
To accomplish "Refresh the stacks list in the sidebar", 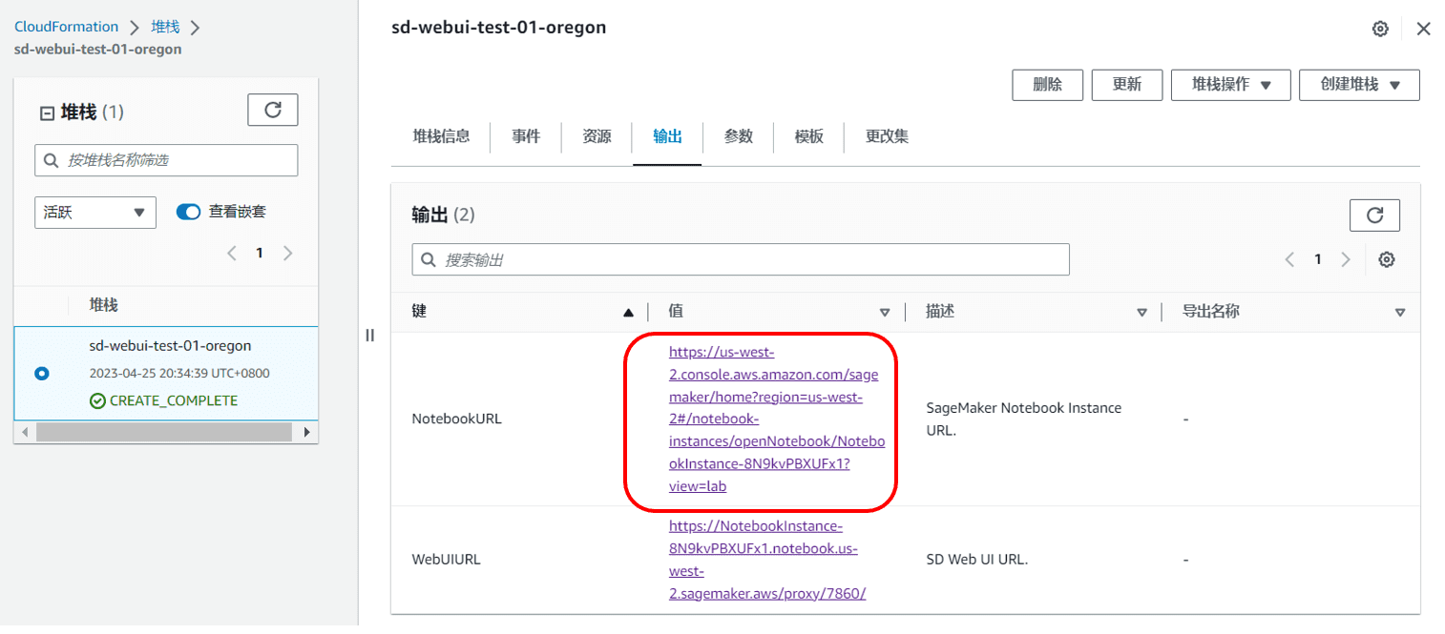I will 272,110.
